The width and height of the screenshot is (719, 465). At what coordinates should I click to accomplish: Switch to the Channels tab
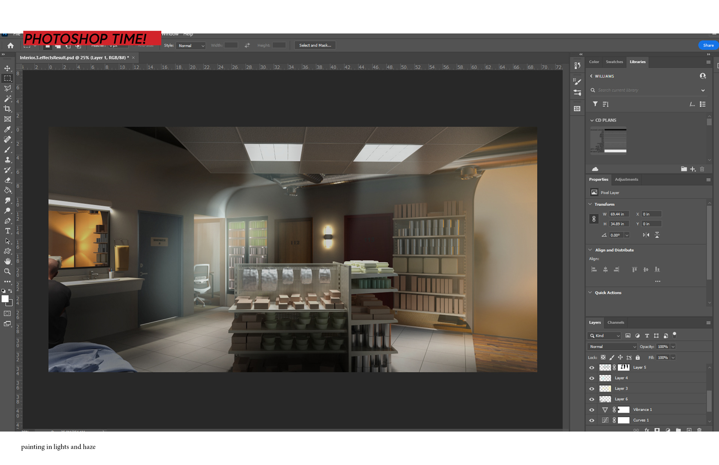coord(616,322)
